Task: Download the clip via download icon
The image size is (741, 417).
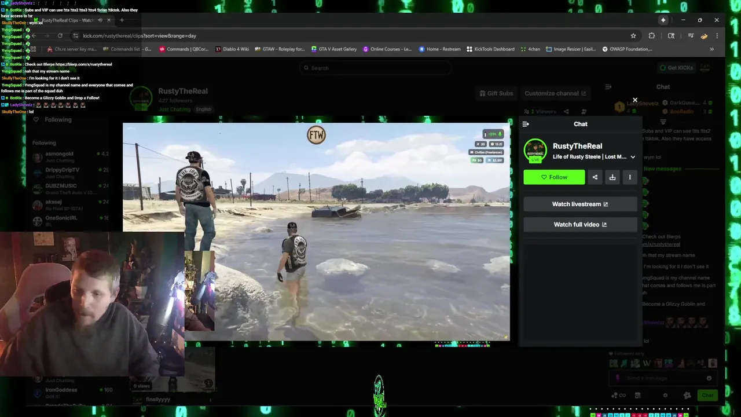Action: [x=612, y=177]
